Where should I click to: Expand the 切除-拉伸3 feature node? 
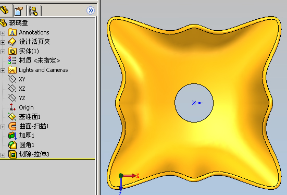[x=3, y=155]
